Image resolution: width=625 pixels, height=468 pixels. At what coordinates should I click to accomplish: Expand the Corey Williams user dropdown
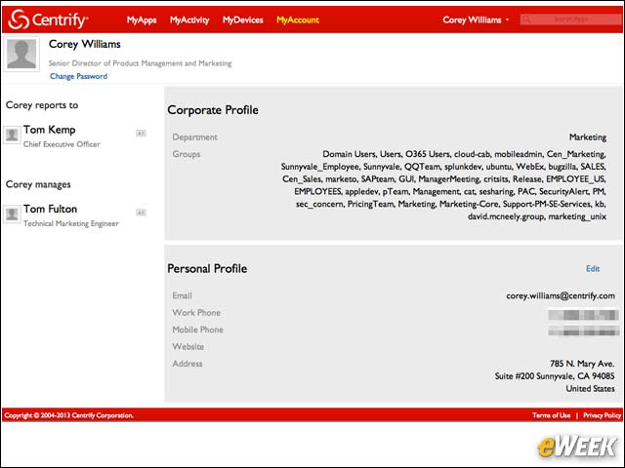[476, 19]
